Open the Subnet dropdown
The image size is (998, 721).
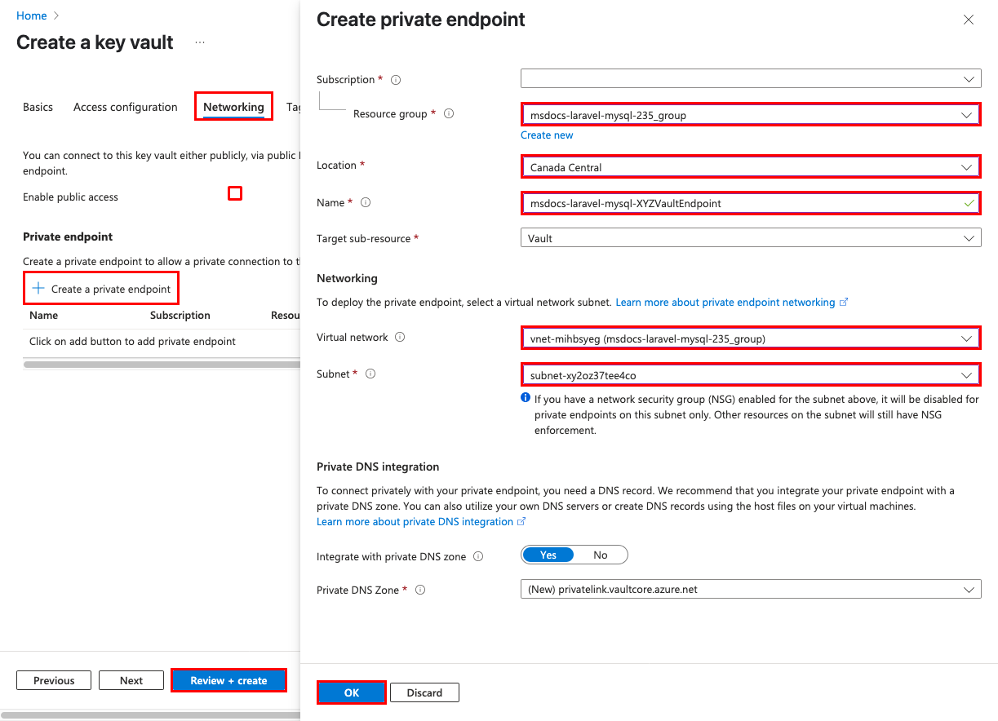click(x=751, y=375)
